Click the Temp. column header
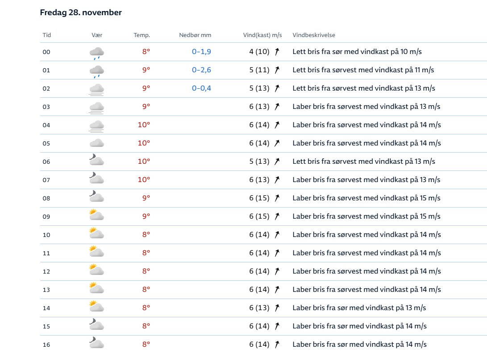Screen dimensions: 487x353 tap(142, 35)
